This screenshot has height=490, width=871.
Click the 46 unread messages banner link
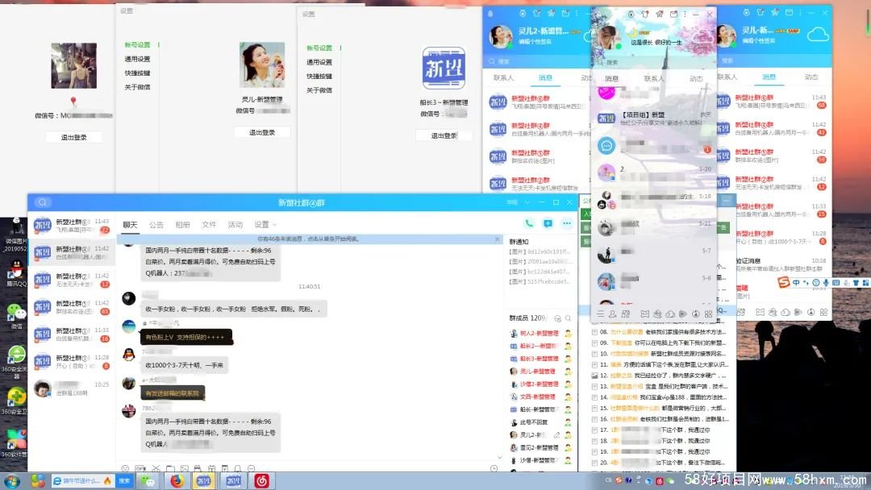pos(308,239)
